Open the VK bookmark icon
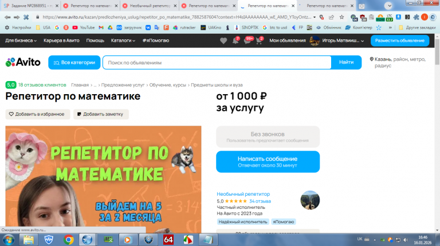The height and width of the screenshot is (246, 440). (148, 27)
